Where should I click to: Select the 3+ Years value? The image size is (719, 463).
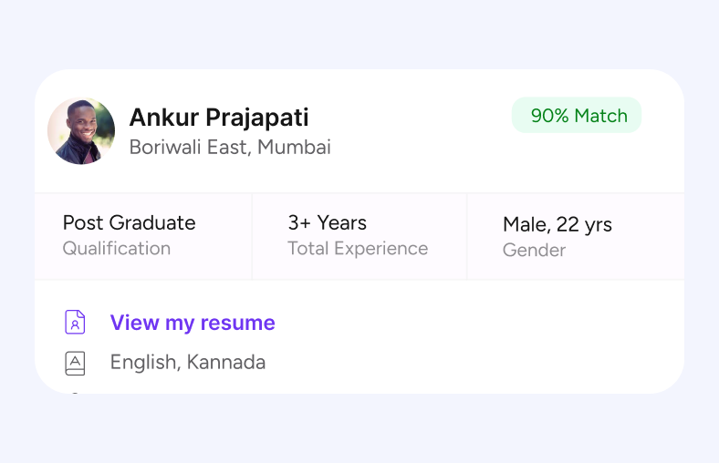tap(327, 222)
